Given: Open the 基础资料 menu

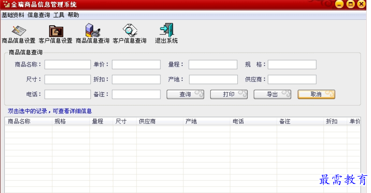Looking at the screenshot, I should [x=13, y=15].
